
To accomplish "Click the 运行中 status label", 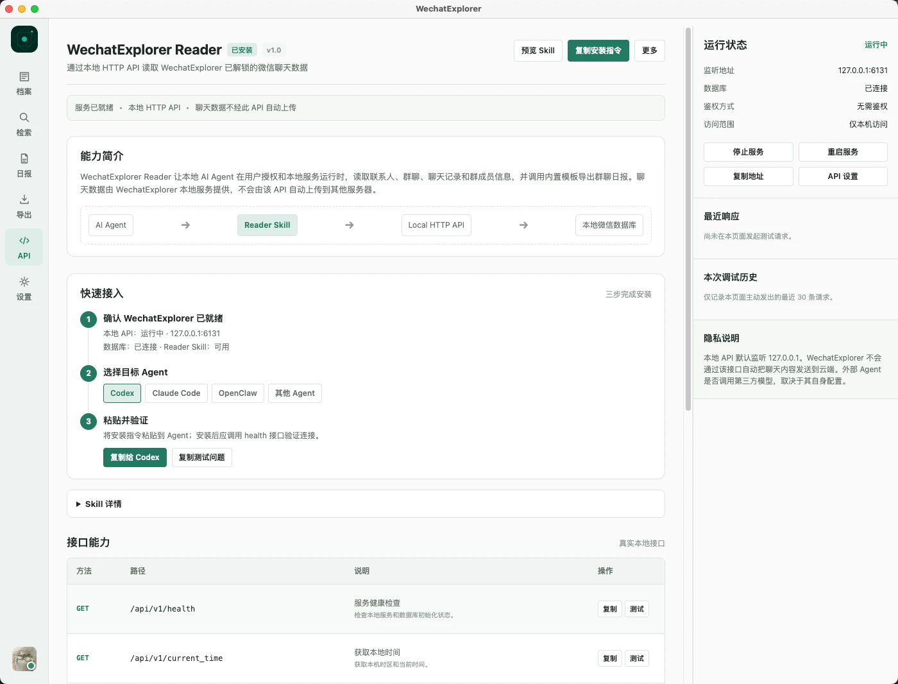I will click(876, 45).
